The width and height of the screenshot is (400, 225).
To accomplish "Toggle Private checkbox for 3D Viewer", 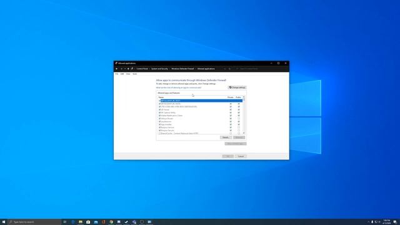I will [231, 110].
